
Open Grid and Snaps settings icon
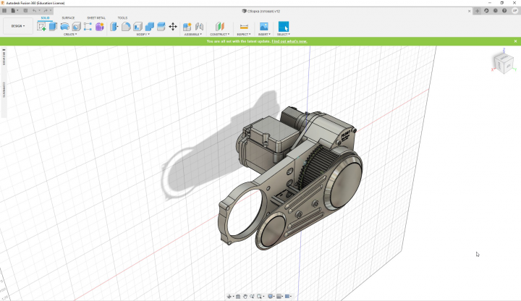(279, 297)
